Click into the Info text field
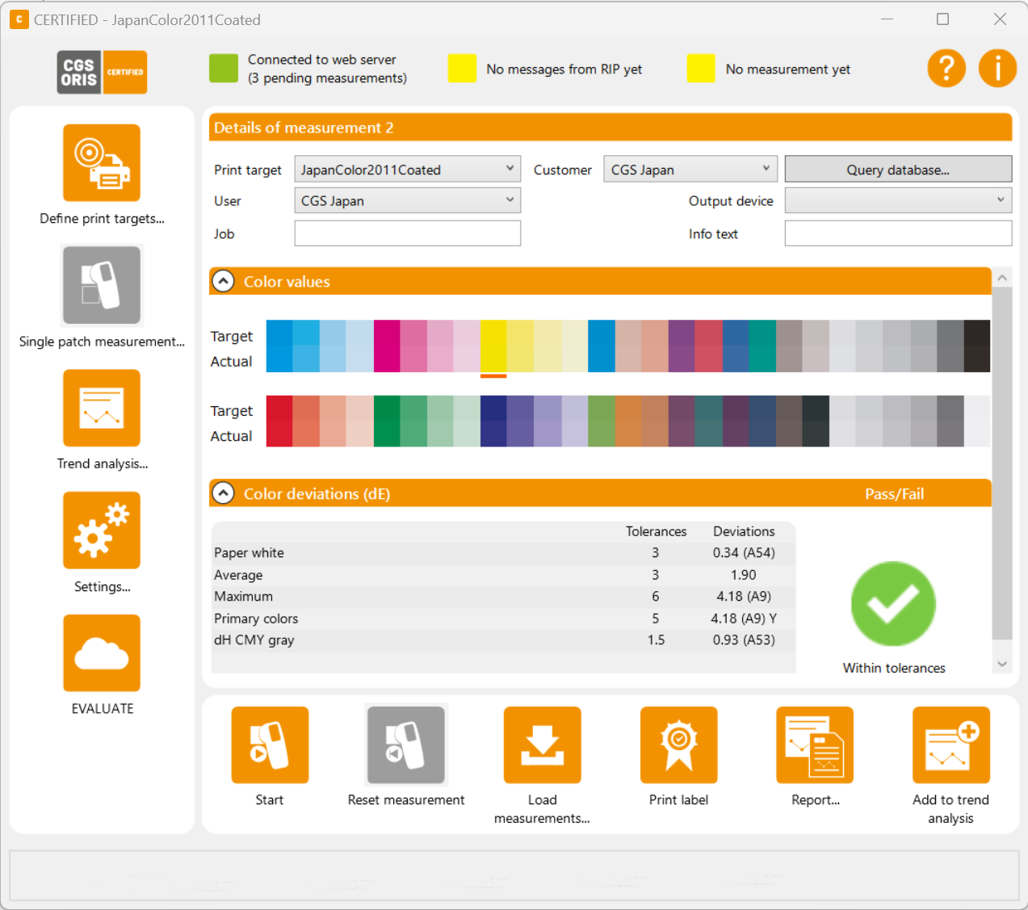The height and width of the screenshot is (910, 1028). 898,233
